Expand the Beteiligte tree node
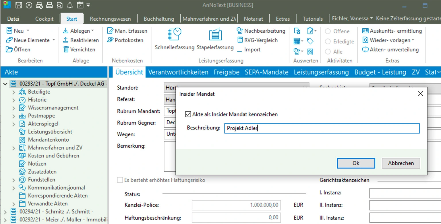Viewport: 441px width, 224px height. tap(14, 92)
